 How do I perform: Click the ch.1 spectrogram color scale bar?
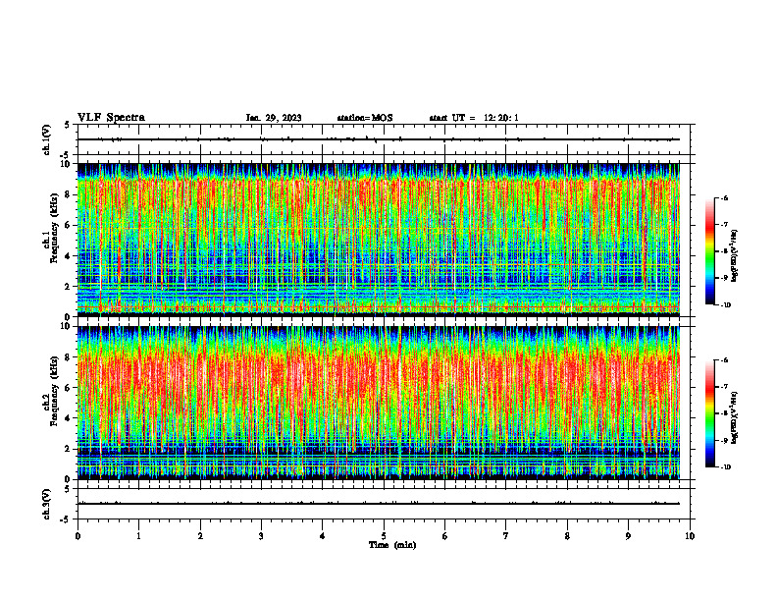709,251
